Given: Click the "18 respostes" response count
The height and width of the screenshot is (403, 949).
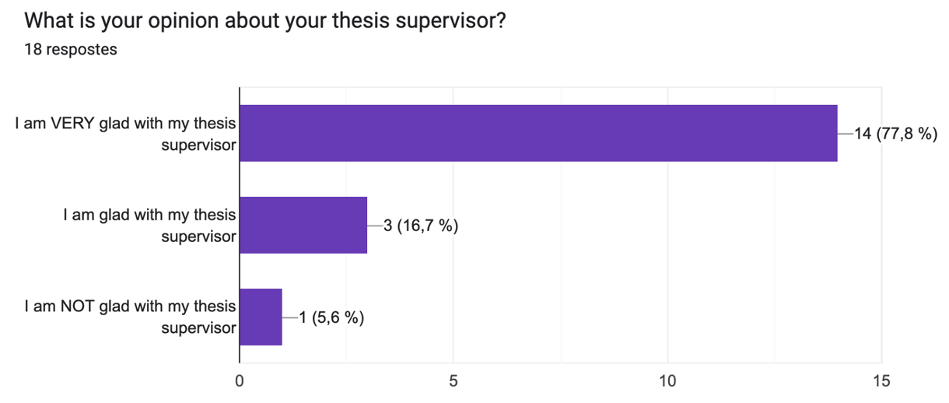Looking at the screenshot, I should [x=70, y=50].
